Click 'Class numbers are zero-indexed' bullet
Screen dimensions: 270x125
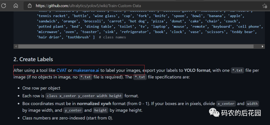pos(67,118)
